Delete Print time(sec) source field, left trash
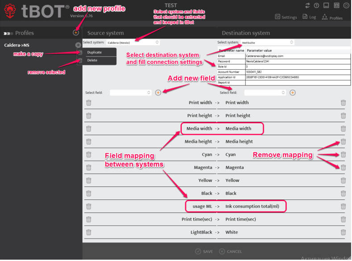The image size is (352, 261). [x=89, y=219]
